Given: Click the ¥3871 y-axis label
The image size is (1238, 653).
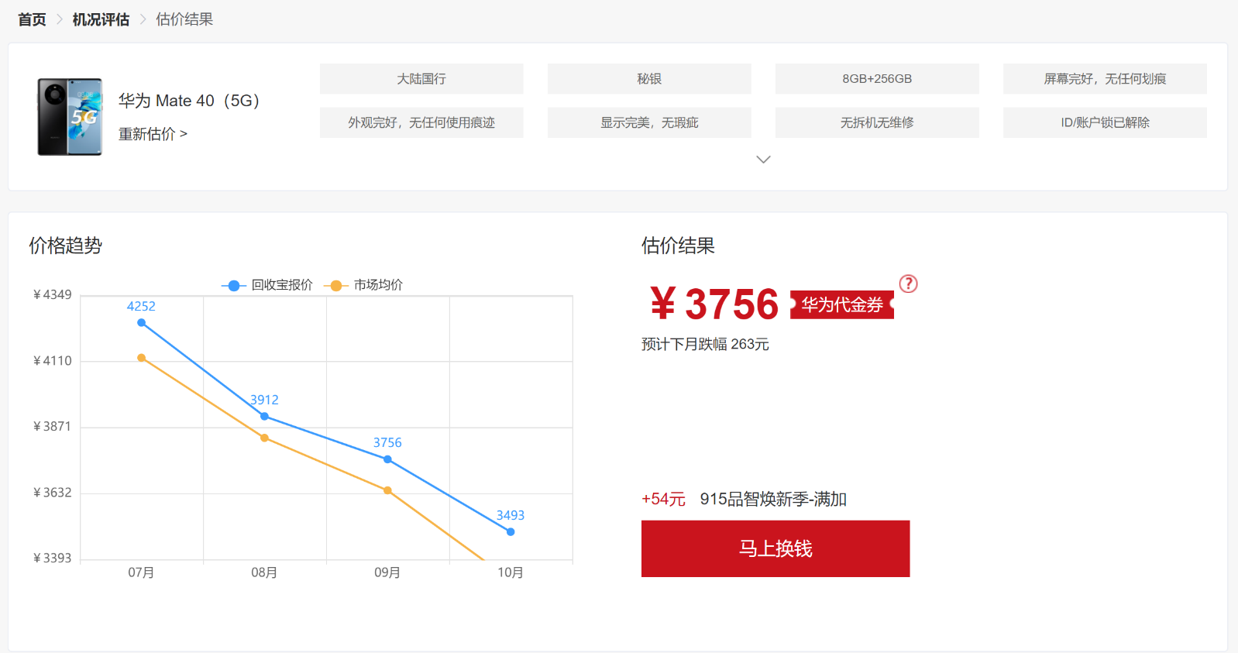Looking at the screenshot, I should [52, 426].
